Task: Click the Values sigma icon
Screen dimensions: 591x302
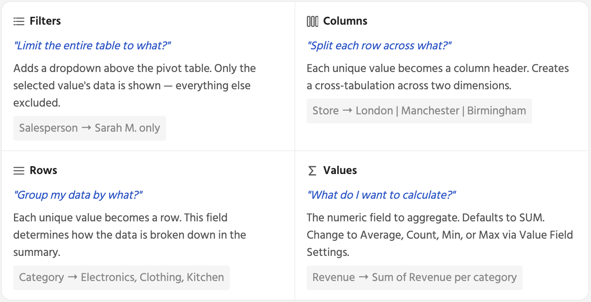Action: (x=312, y=171)
